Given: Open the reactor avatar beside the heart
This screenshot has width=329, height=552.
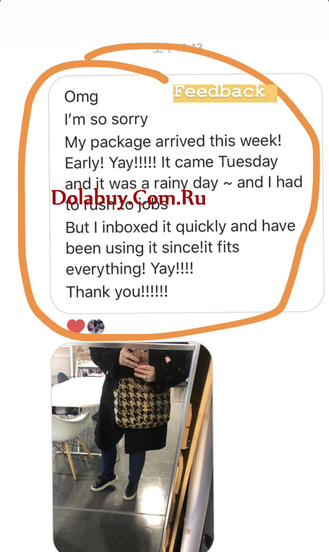Looking at the screenshot, I should point(96,326).
